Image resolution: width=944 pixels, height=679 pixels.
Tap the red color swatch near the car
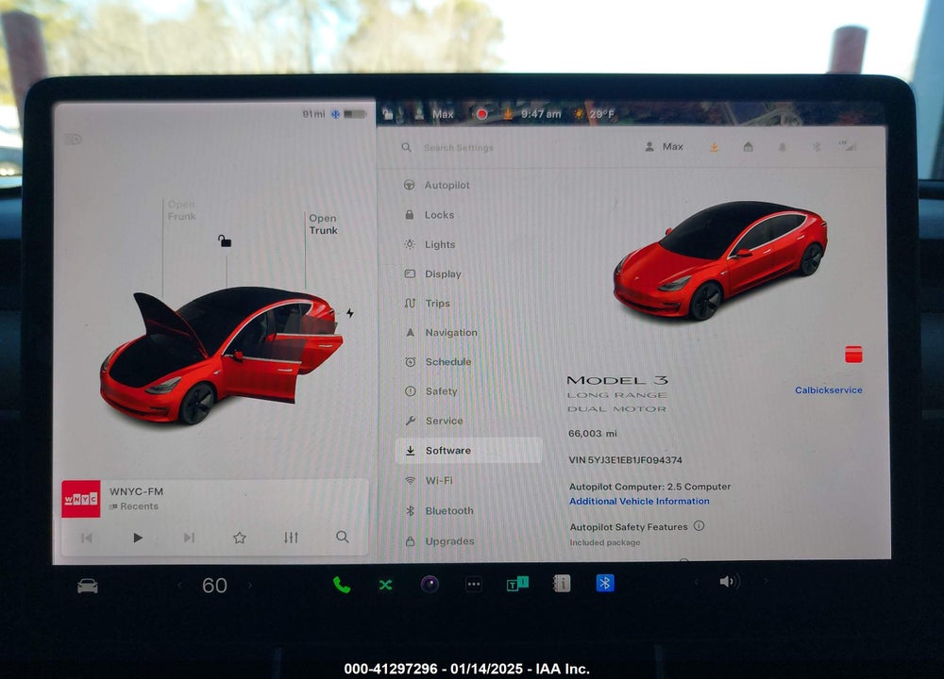[853, 355]
